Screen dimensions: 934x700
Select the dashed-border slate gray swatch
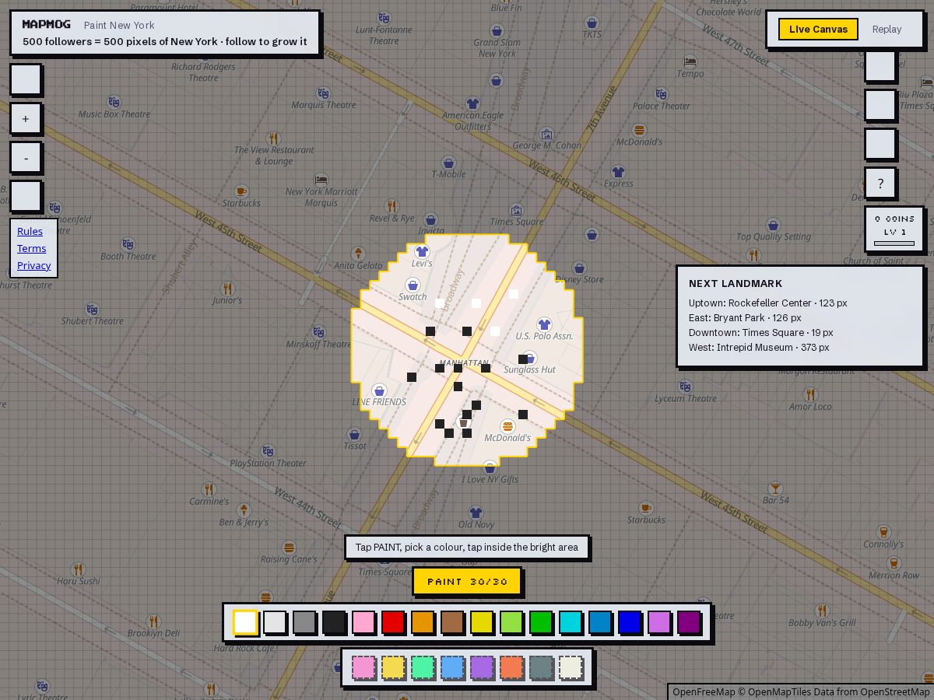(541, 667)
